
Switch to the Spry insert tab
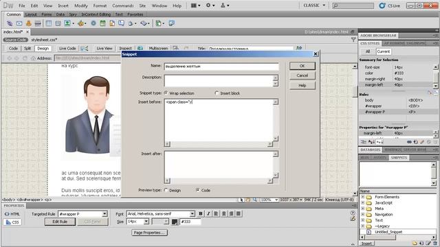73,14
